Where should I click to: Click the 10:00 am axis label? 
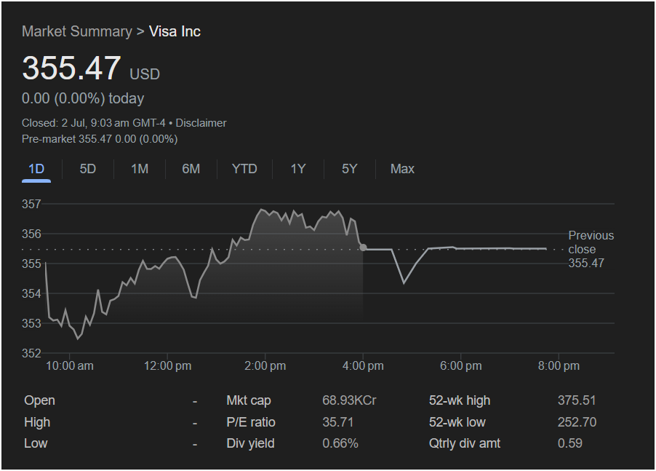click(69, 366)
